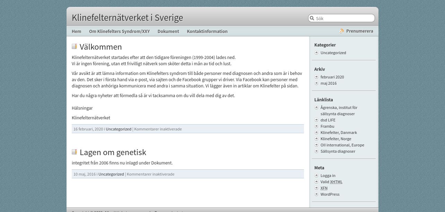
Task: Click the XFN link
Action: click(x=324, y=188)
